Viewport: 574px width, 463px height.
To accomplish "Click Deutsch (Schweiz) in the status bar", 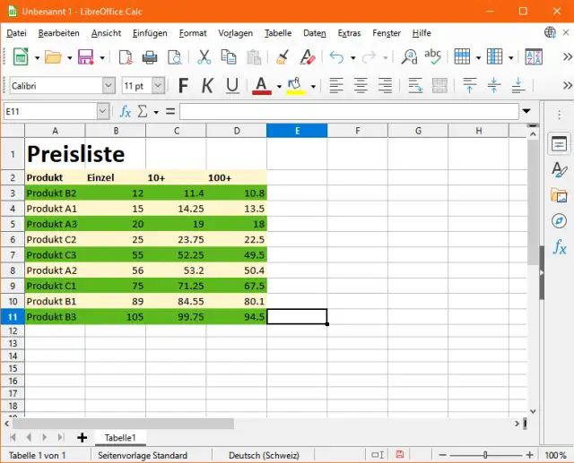I will pyautogui.click(x=262, y=455).
